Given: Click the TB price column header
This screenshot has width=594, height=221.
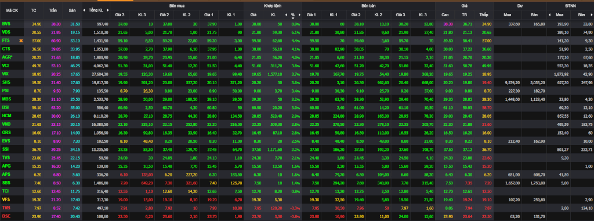Looking at the screenshot, I should [464, 15].
